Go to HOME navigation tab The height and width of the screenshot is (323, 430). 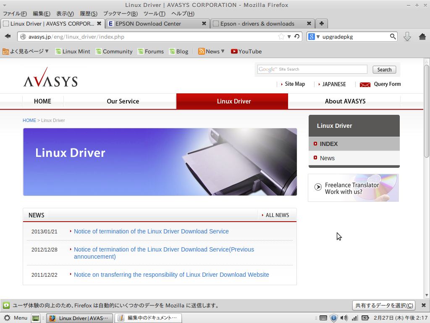[42, 101]
